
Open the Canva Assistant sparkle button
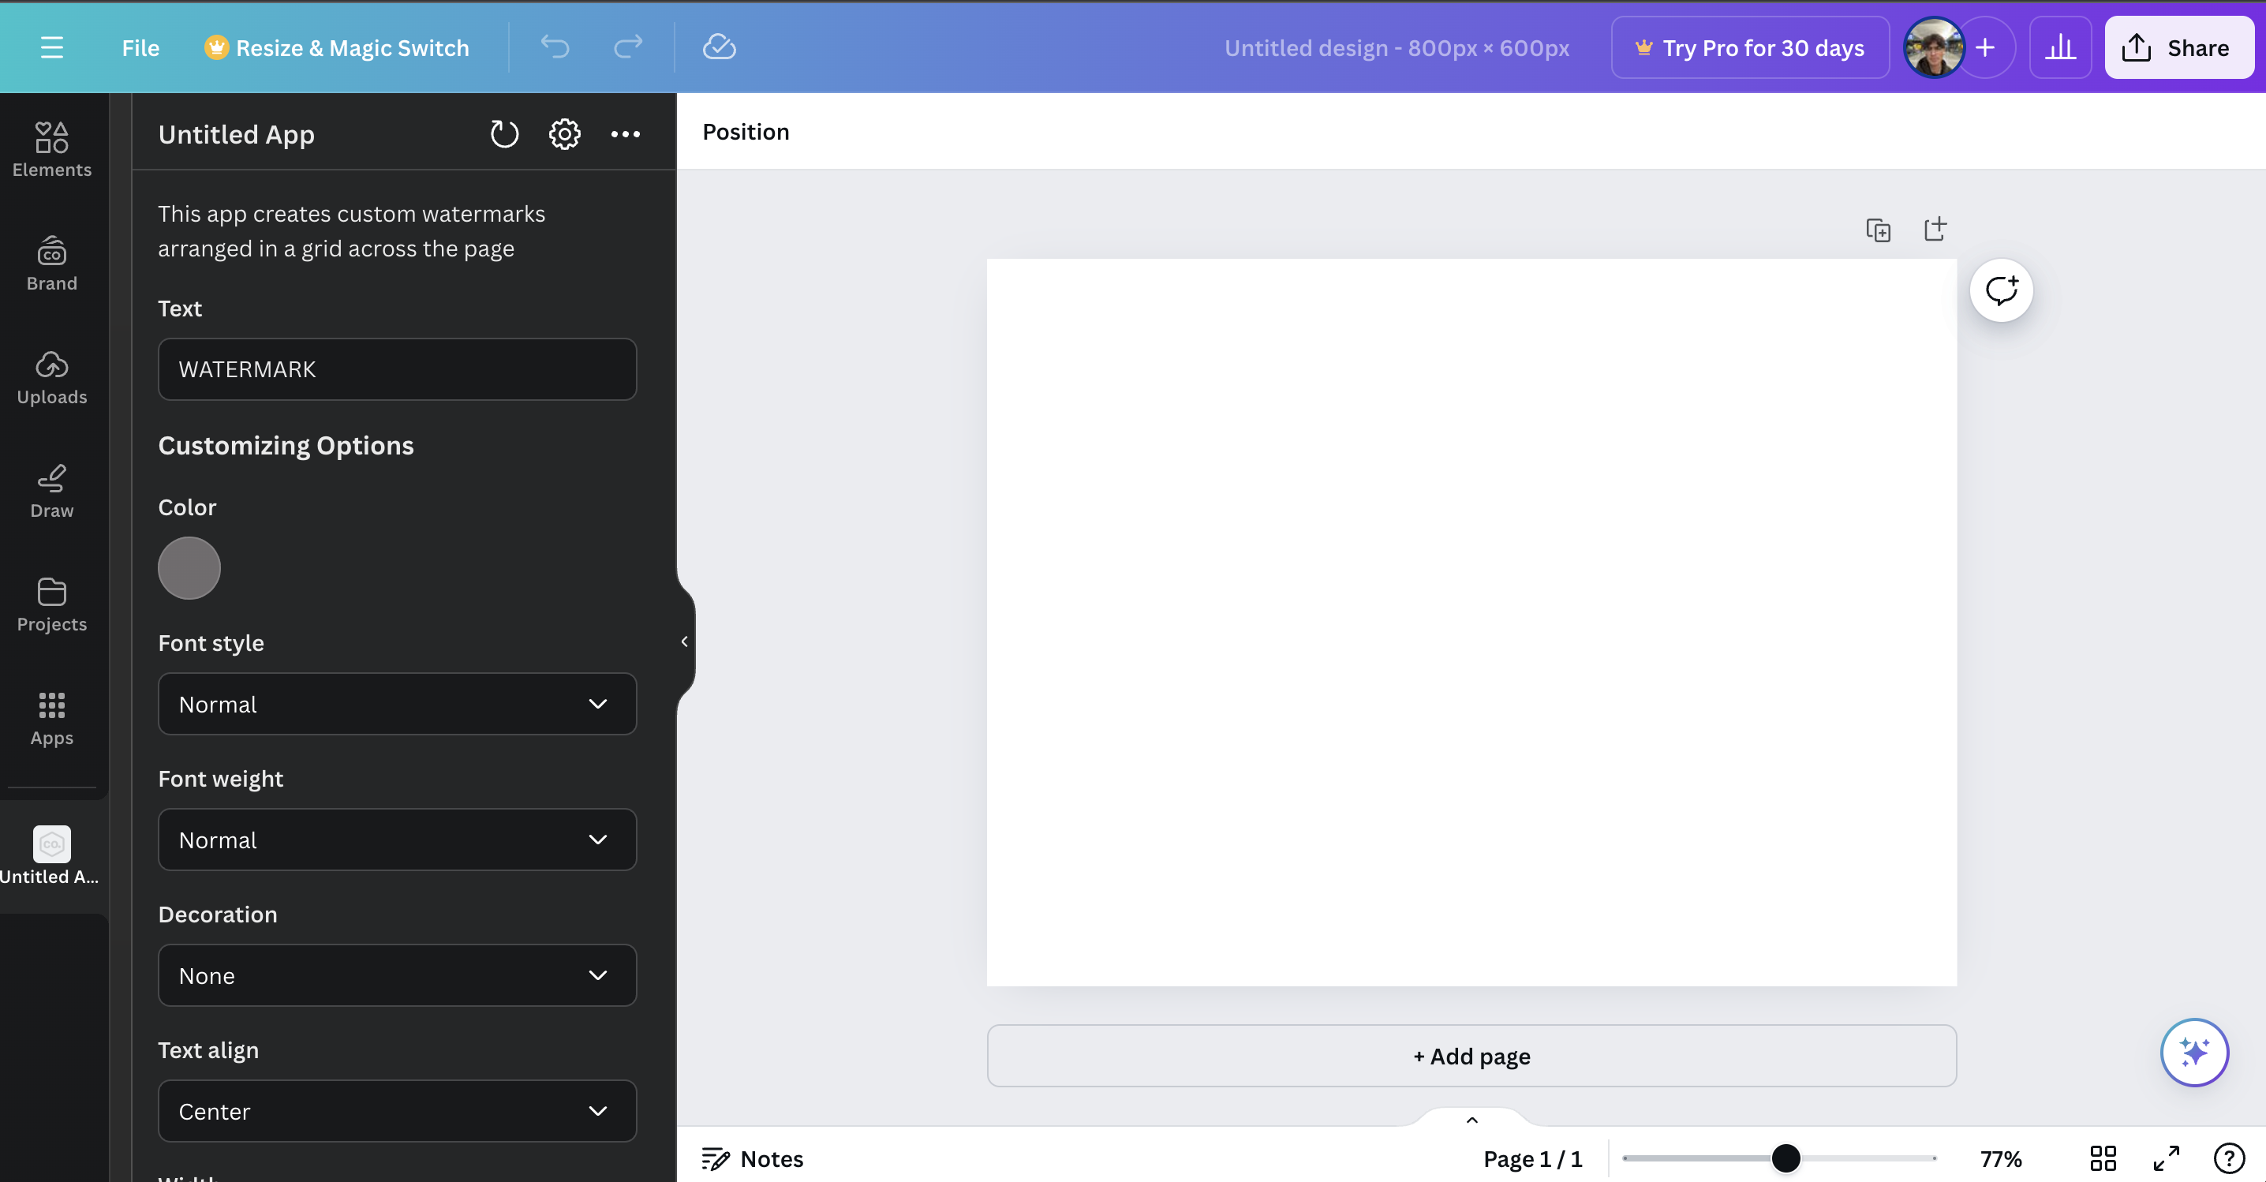click(x=2194, y=1052)
